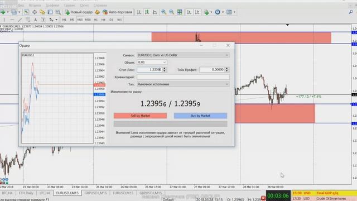Switch timeframe to H1

[95, 20]
